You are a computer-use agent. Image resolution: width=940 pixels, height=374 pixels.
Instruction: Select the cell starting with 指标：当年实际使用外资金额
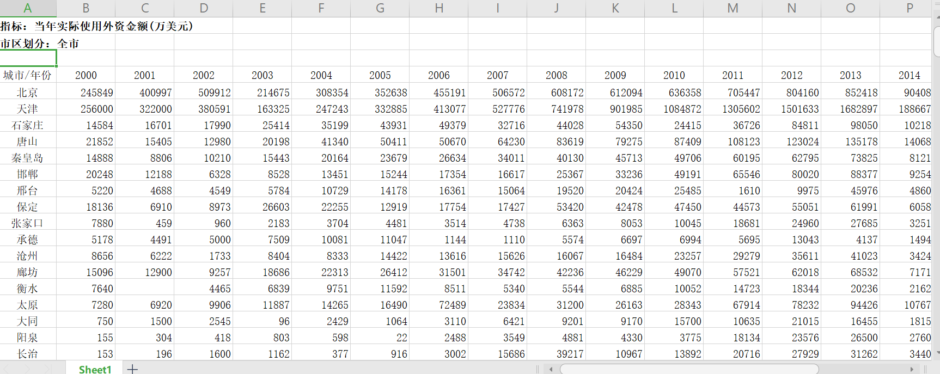pos(97,26)
